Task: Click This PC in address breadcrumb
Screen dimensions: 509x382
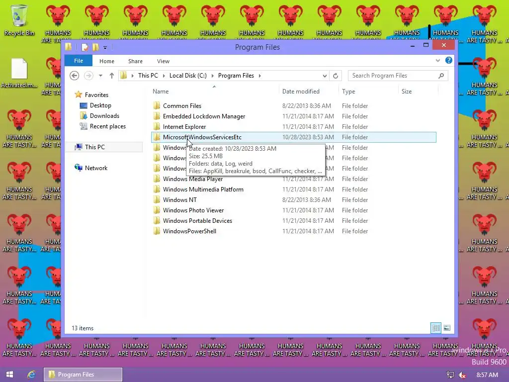Action: (148, 76)
